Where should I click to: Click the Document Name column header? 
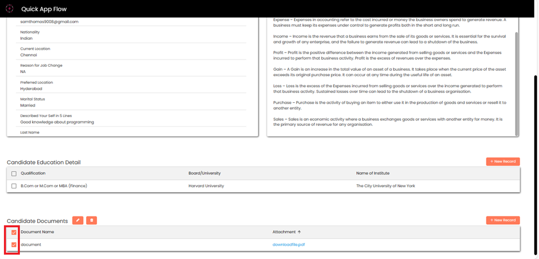pyautogui.click(x=37, y=232)
